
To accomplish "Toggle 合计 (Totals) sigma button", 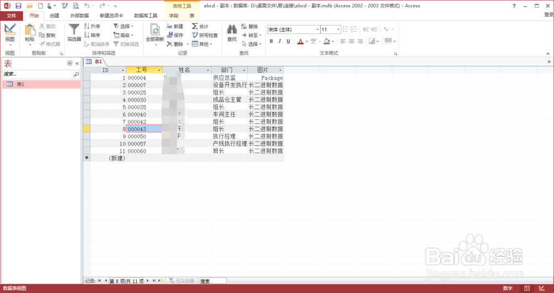I will (201, 26).
